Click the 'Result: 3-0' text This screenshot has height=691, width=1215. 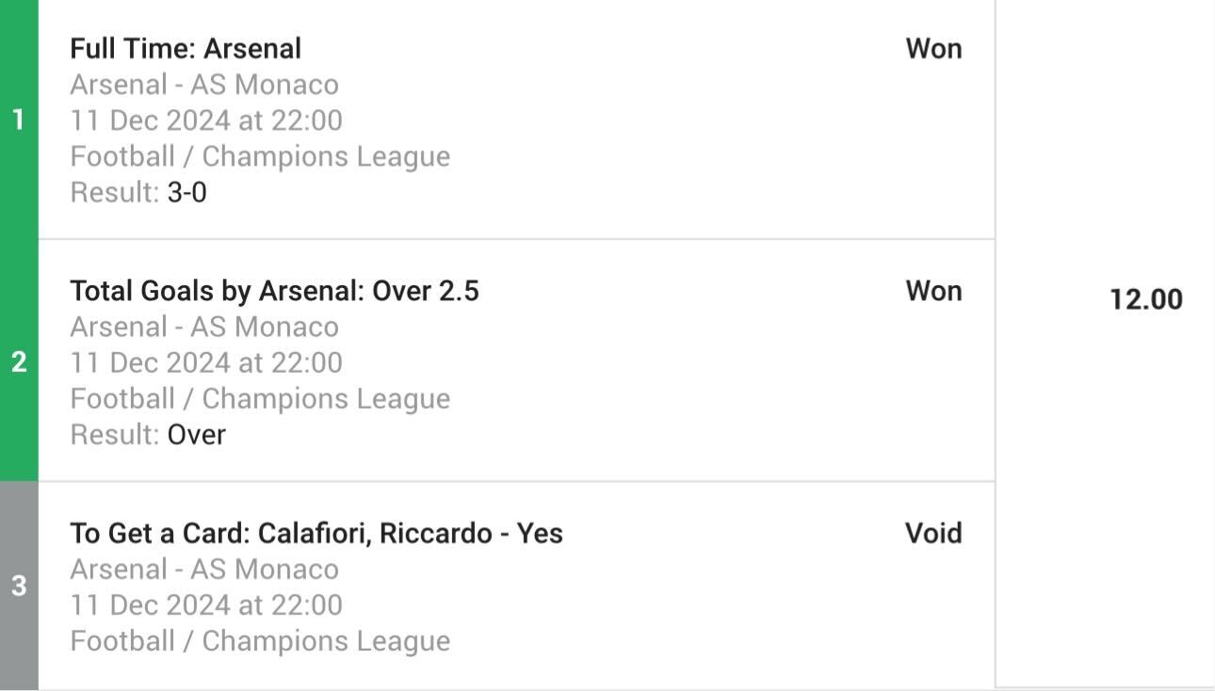click(x=138, y=193)
